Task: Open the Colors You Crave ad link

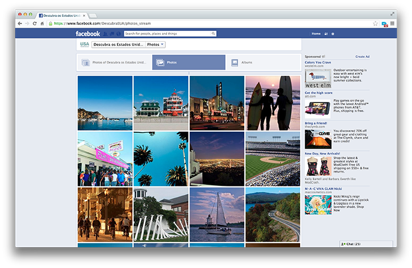Action: (x=318, y=62)
